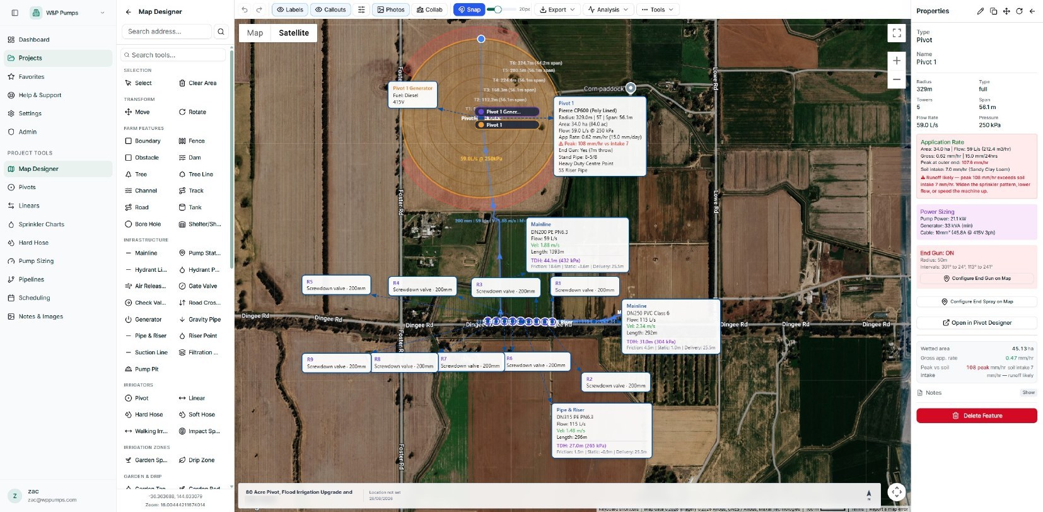Expand the W&P Pumps workspace switcher
Screen dimensions: 1043x512
click(x=69, y=13)
